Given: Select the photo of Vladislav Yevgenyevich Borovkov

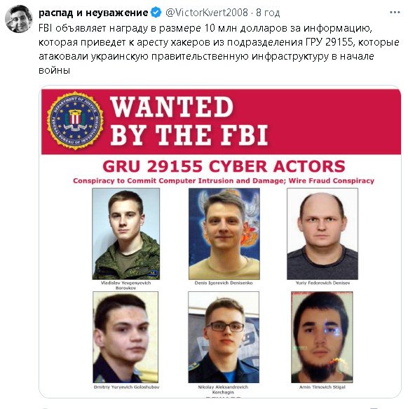Looking at the screenshot, I should (x=126, y=234).
